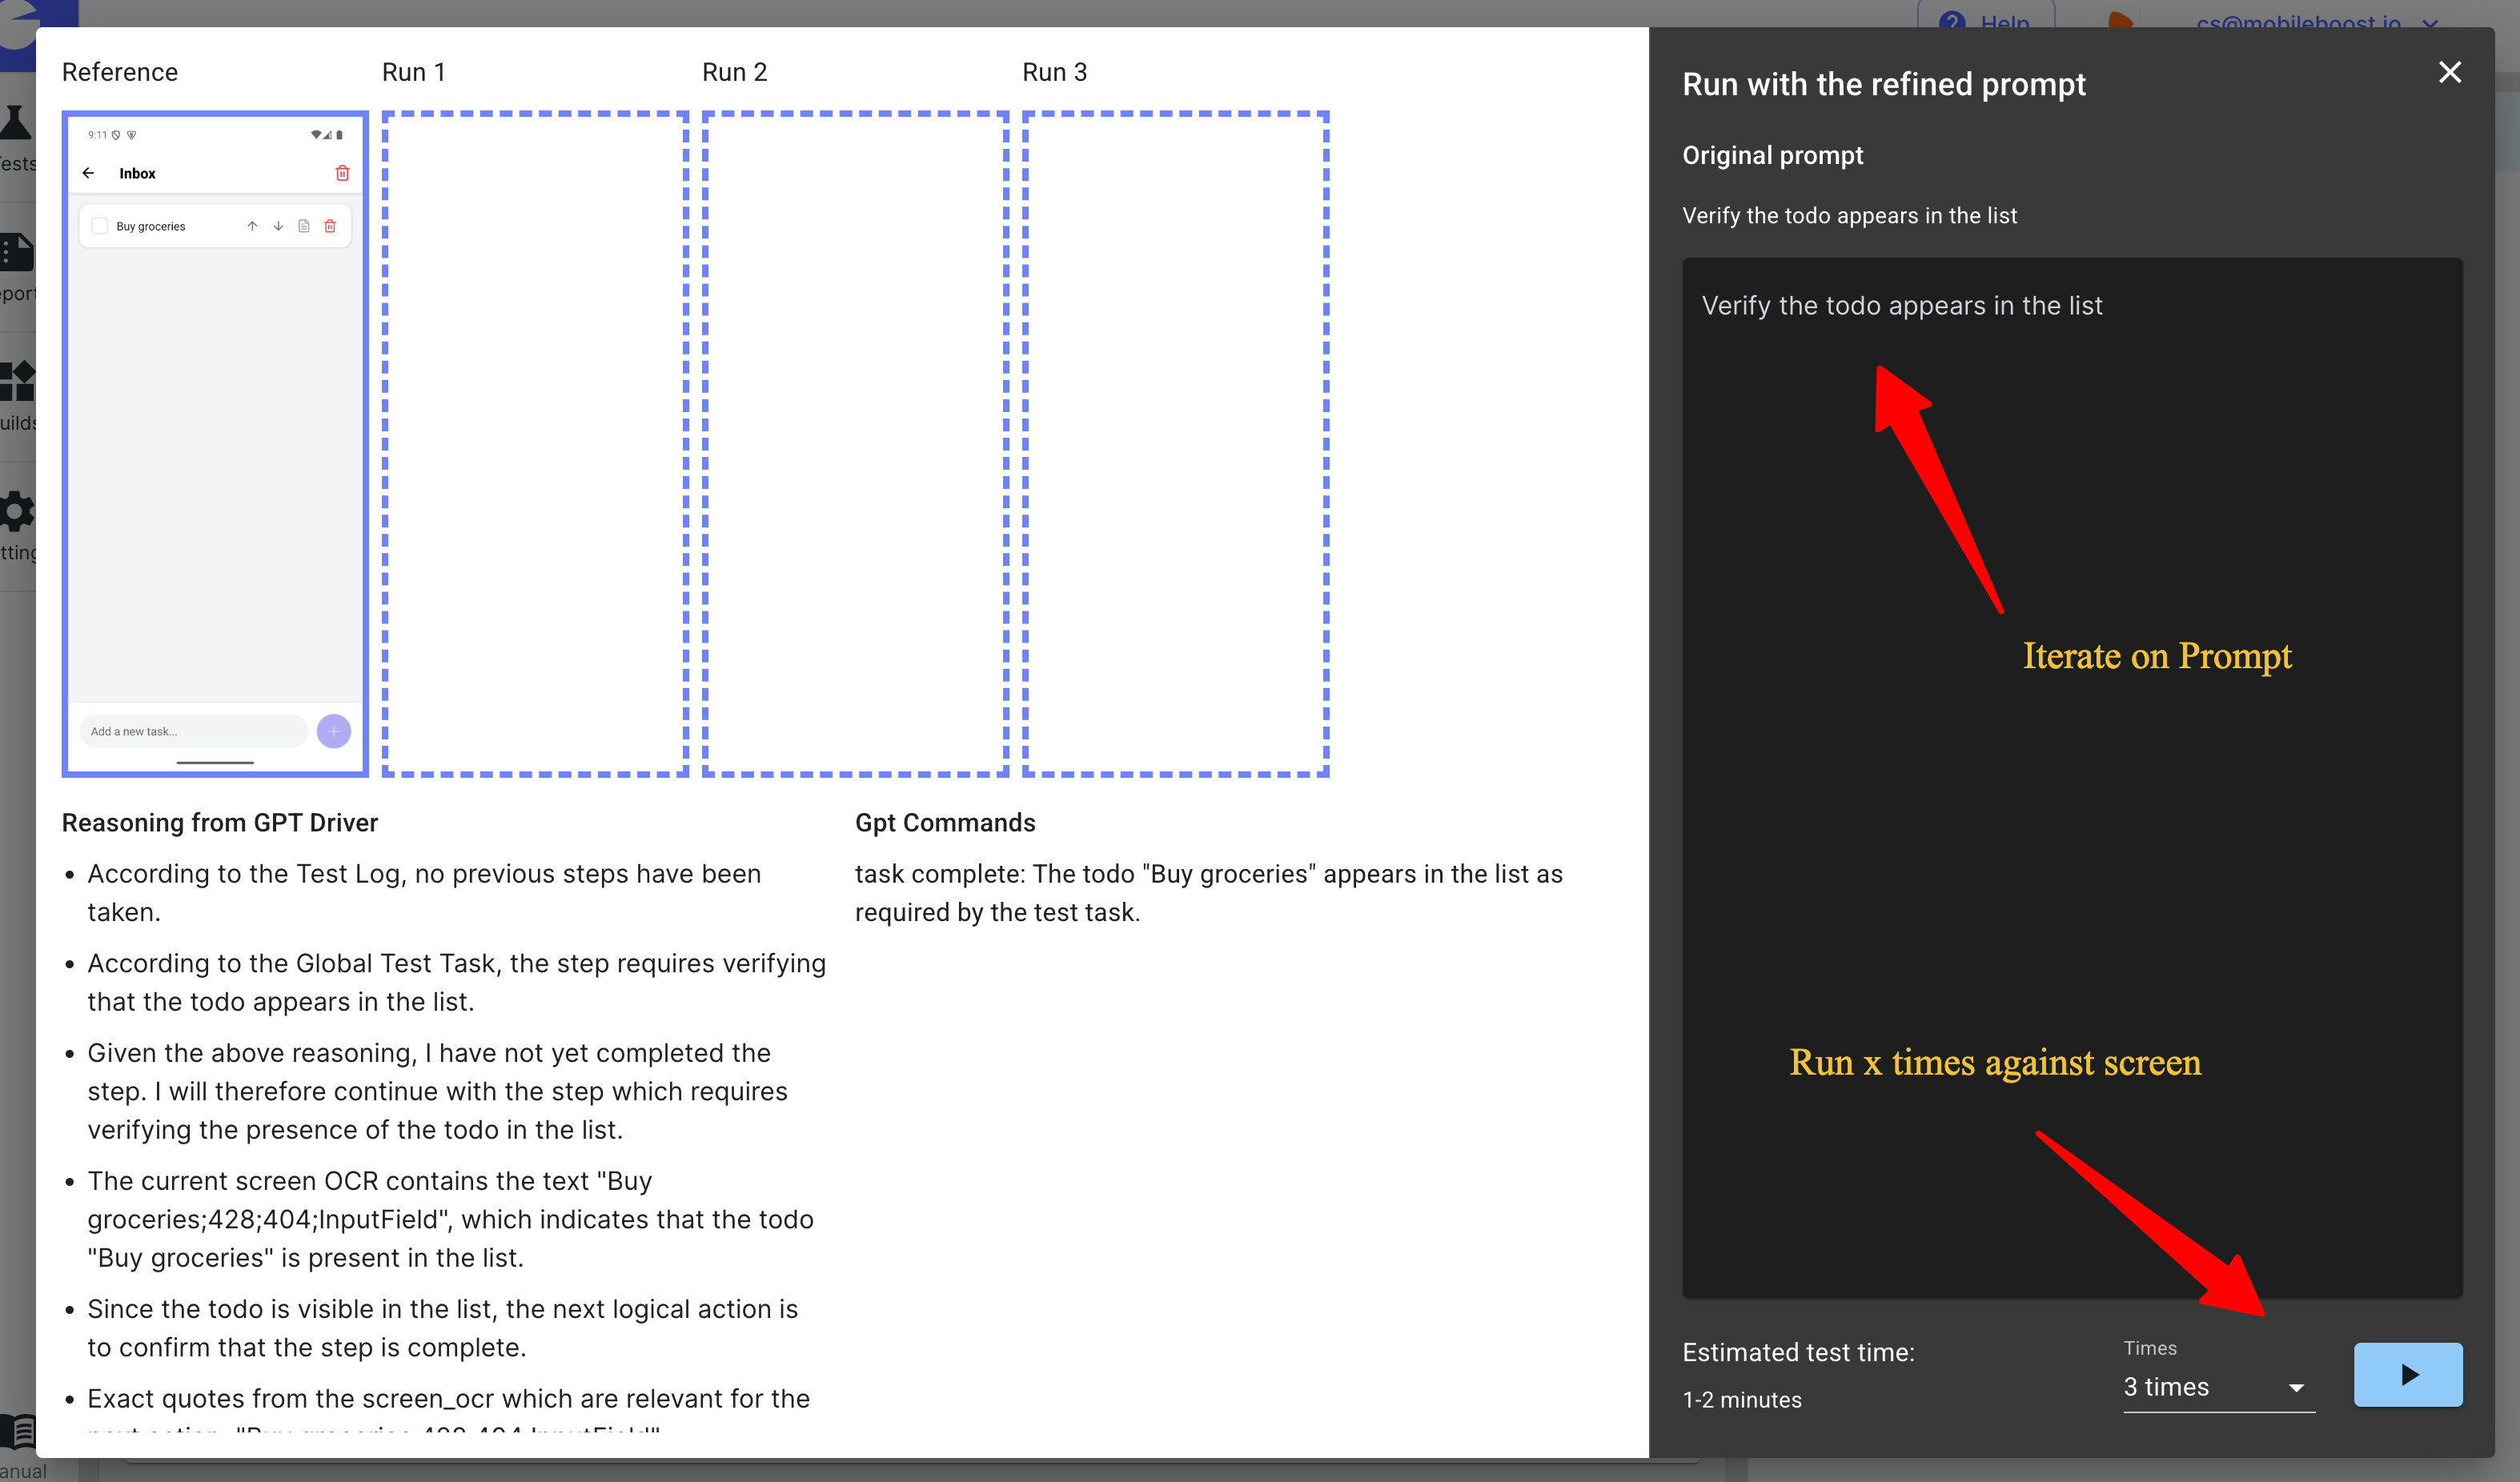
Task: Click move-down arrow on Buy groceries
Action: click(x=278, y=226)
